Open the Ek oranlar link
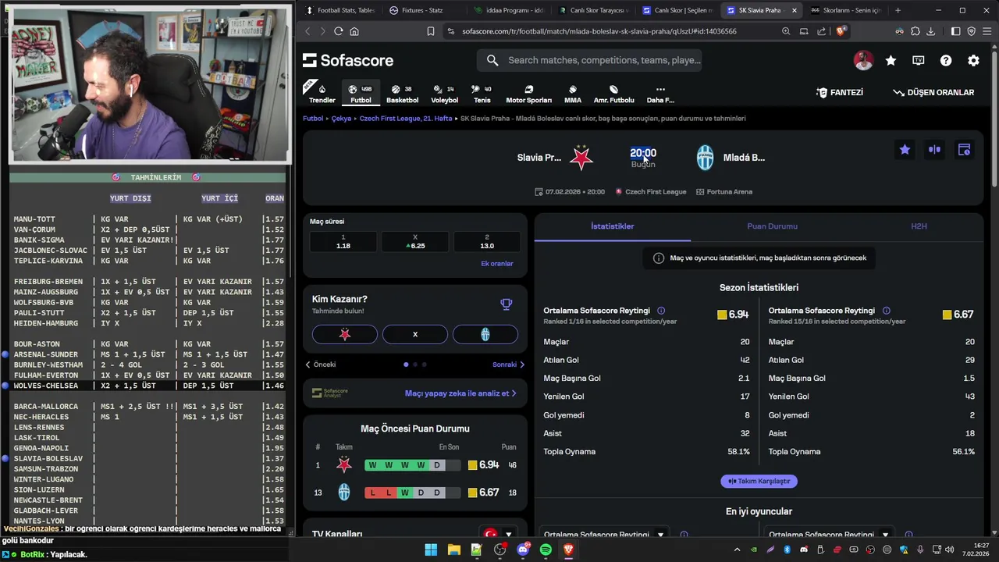This screenshot has width=999, height=562. (x=497, y=264)
